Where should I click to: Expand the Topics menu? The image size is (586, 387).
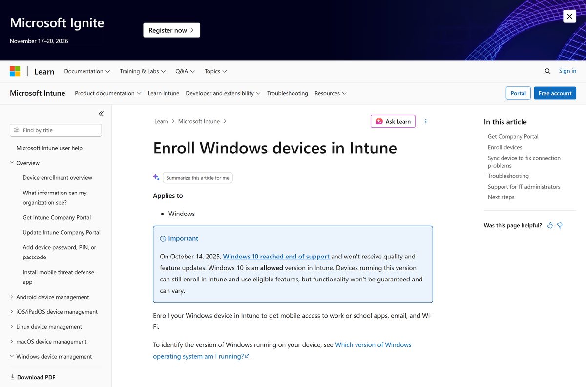click(216, 71)
